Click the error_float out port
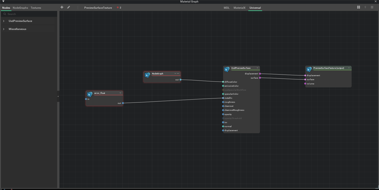379x190 pixels. pos(123,103)
